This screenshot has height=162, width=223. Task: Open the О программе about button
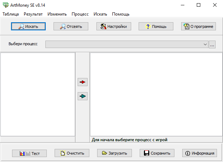(199, 26)
